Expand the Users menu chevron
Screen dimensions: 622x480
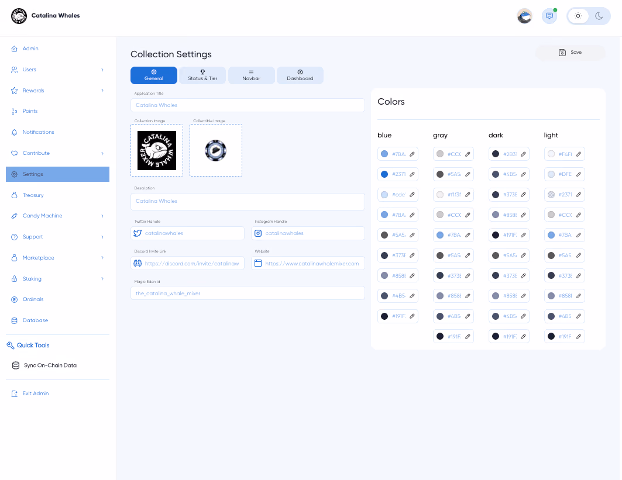pos(102,70)
